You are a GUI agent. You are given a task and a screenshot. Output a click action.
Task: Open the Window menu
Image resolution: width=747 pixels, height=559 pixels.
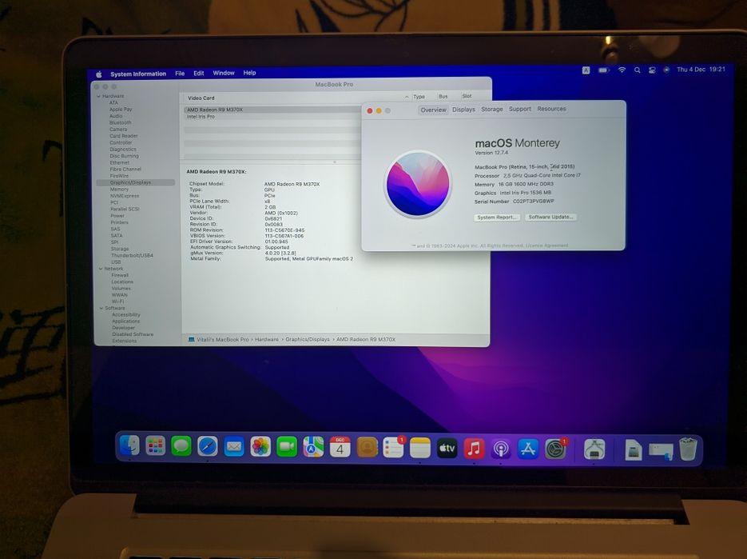tap(224, 73)
